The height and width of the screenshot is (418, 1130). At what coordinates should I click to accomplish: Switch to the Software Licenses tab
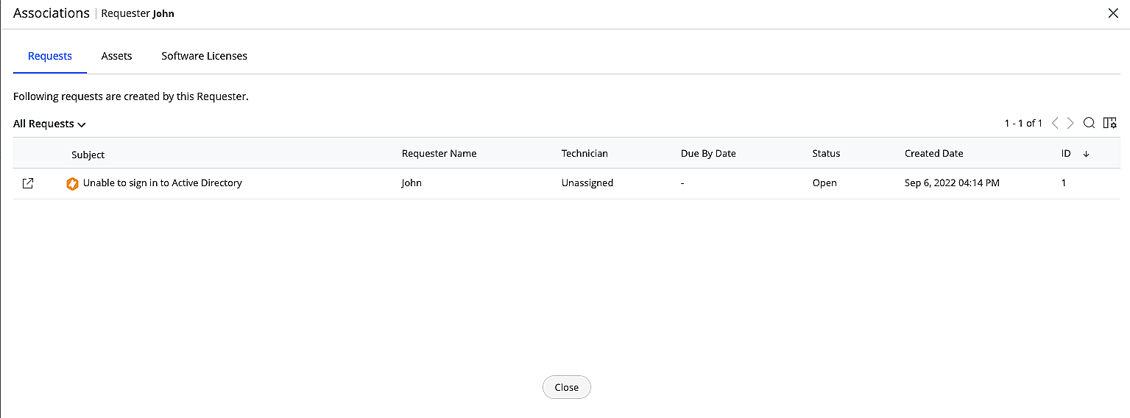click(x=204, y=56)
